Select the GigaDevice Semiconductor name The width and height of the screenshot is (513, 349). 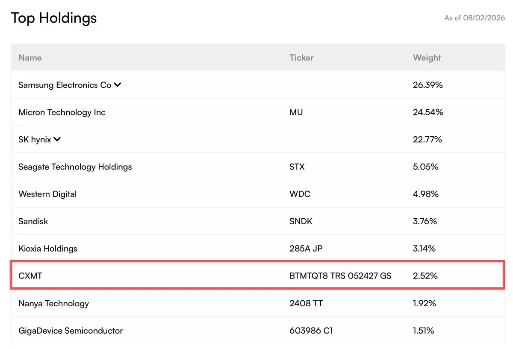pyautogui.click(x=71, y=331)
